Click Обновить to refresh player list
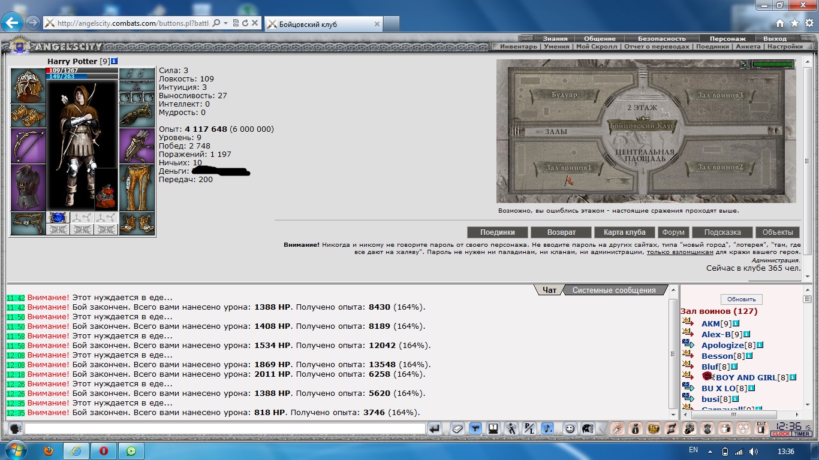This screenshot has width=819, height=460. pyautogui.click(x=741, y=299)
